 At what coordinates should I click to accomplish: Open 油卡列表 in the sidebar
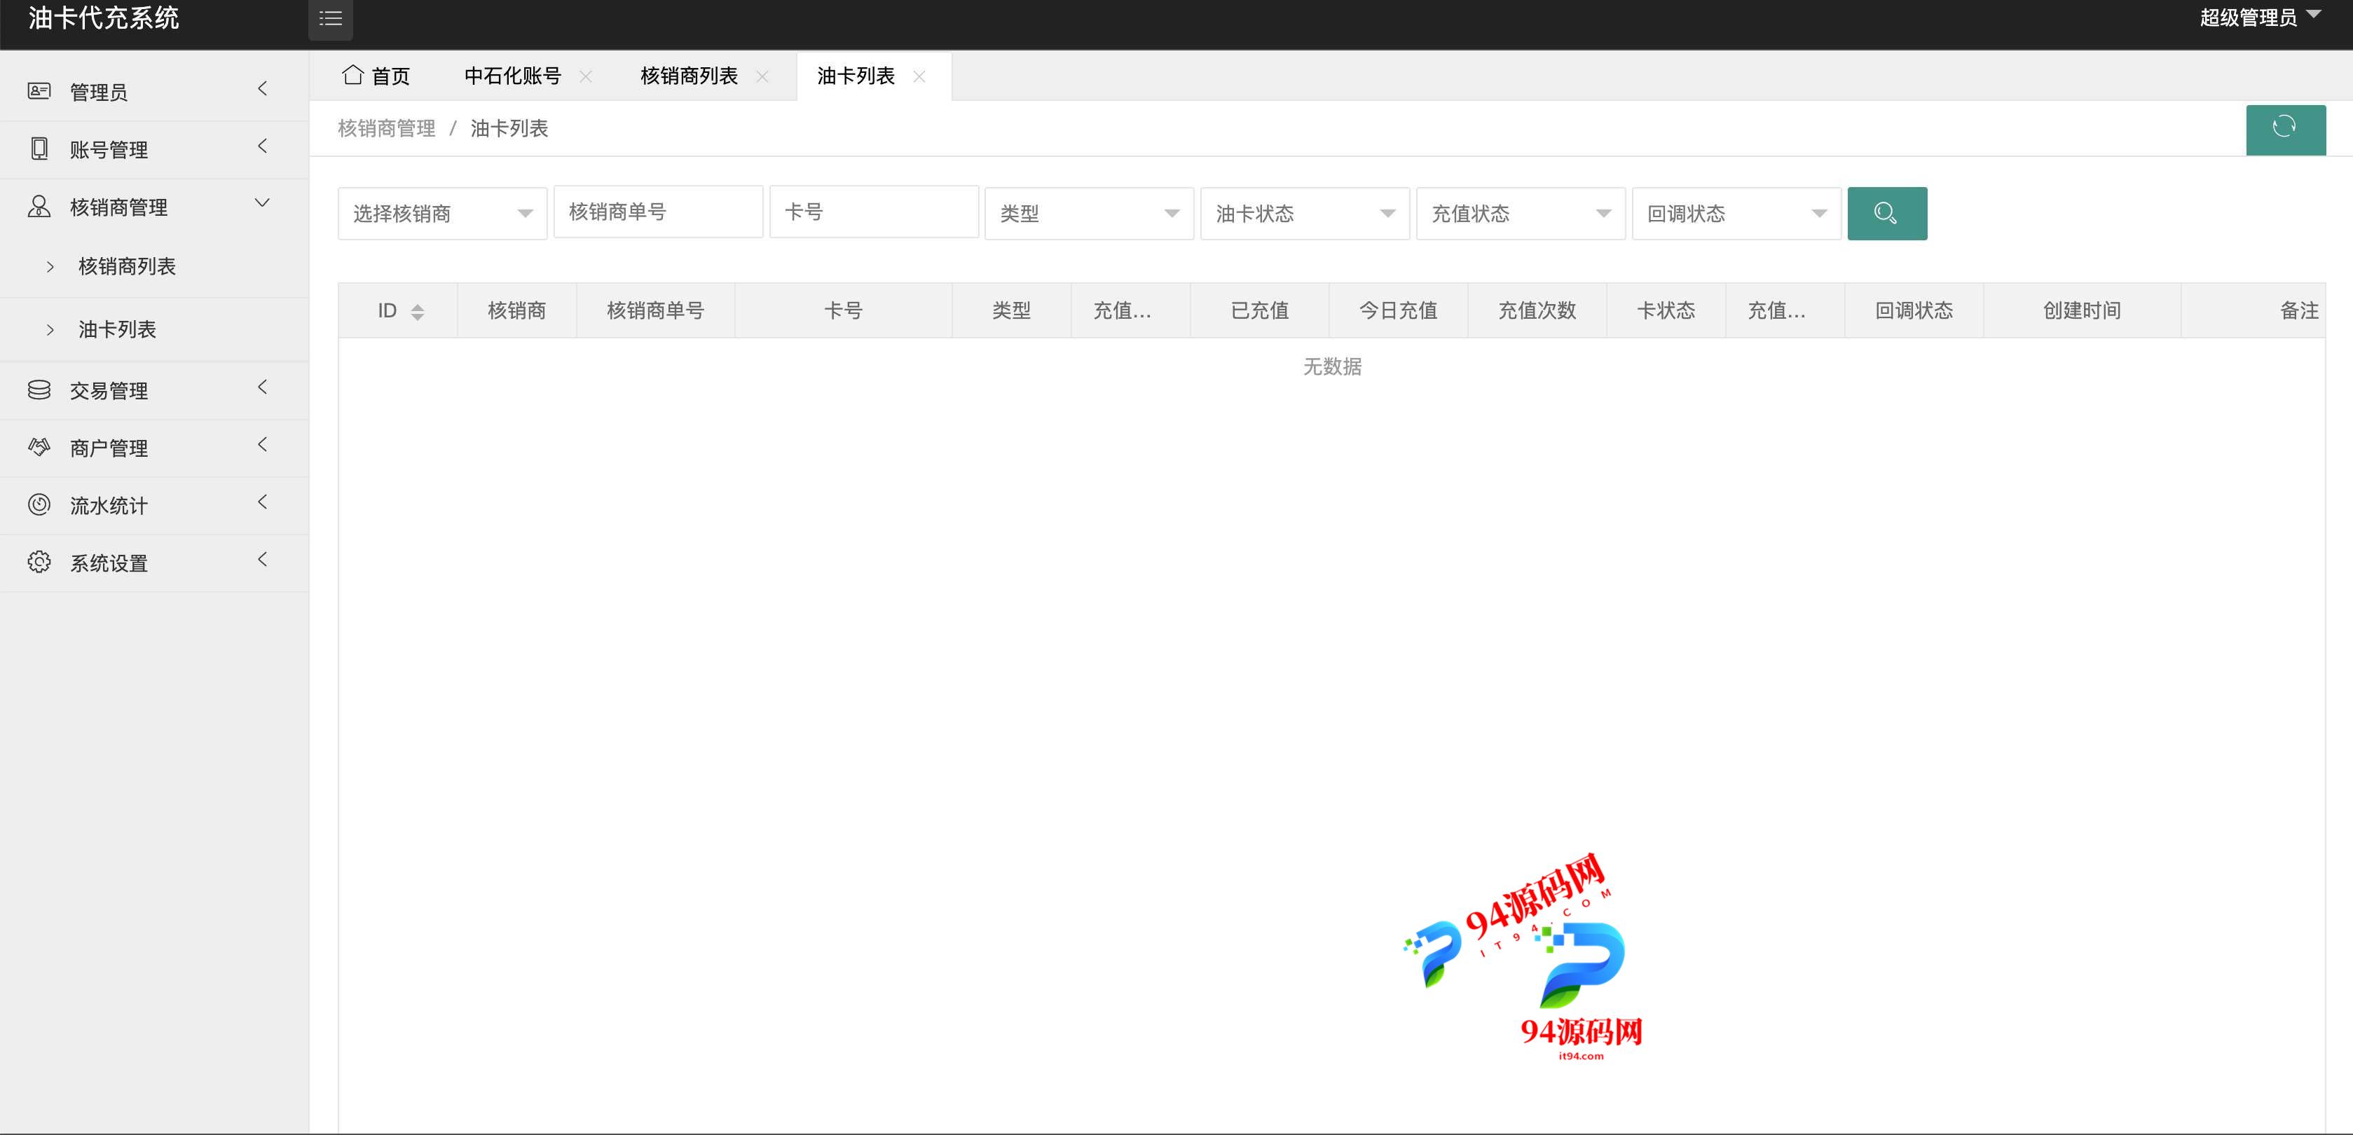117,329
